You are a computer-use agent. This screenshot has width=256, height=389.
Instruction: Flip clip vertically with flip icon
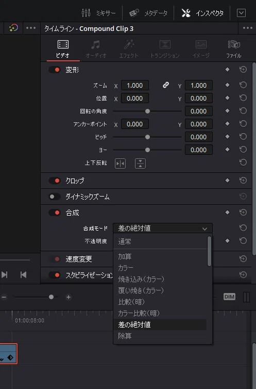click(140, 164)
